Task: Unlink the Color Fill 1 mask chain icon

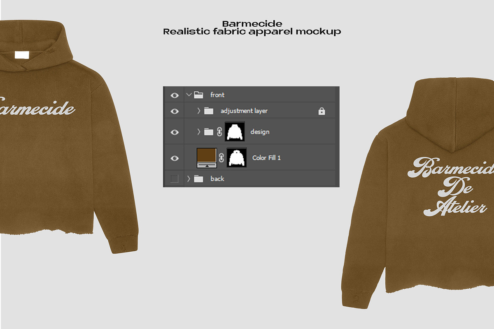Action: 221,158
